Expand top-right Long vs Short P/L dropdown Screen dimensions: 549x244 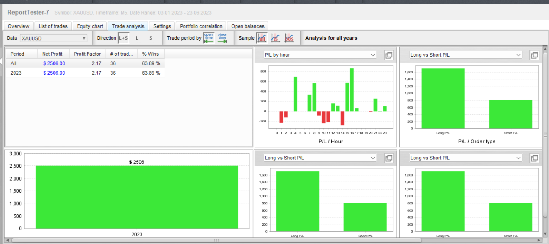click(x=466, y=55)
